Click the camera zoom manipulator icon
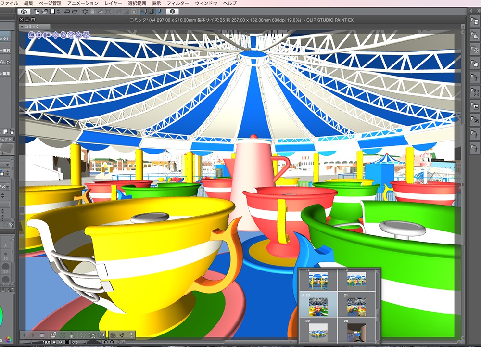The image size is (481, 347). [47, 35]
